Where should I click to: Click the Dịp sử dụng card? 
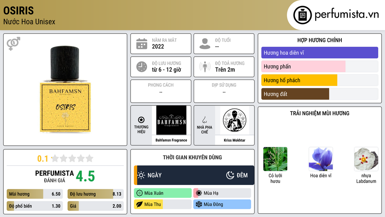224,91
